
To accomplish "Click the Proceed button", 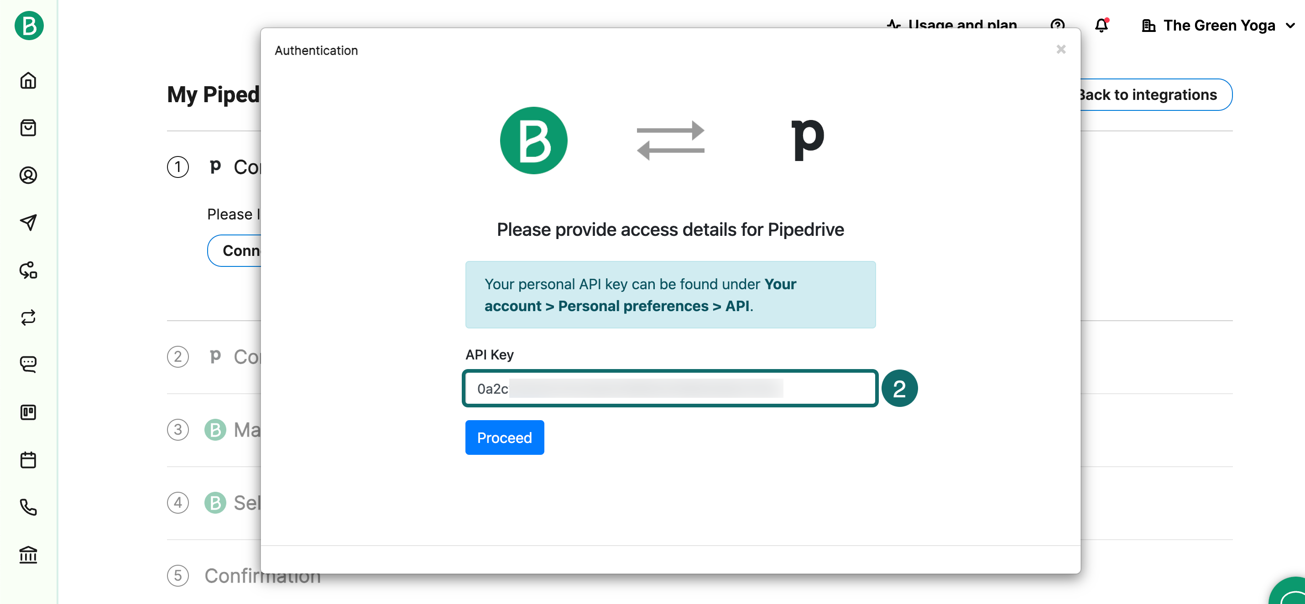I will (x=504, y=437).
